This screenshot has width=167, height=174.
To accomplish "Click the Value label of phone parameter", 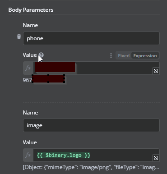I will coord(30,55).
